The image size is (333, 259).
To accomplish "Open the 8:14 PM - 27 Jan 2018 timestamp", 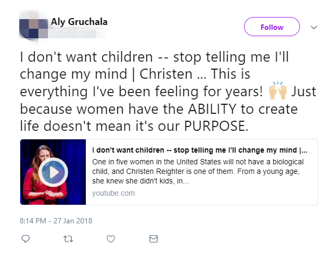I will 57,220.
